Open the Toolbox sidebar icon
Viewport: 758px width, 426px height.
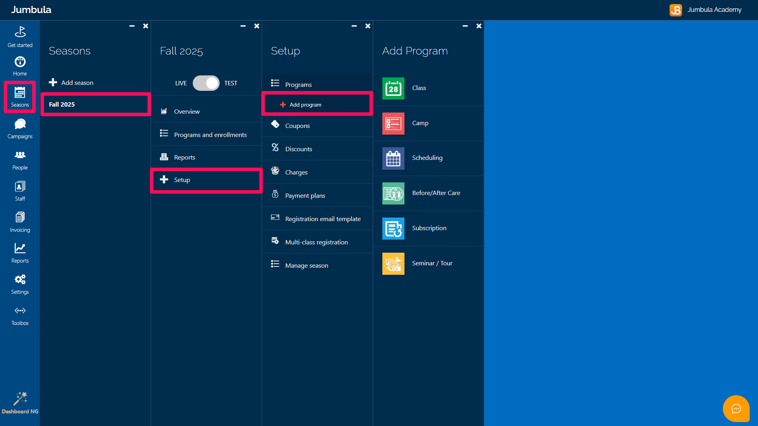[20, 315]
